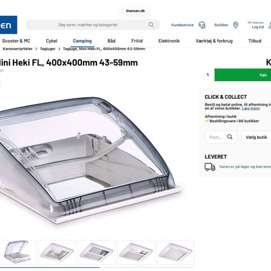Open the Kundeservice headset icon
Viewport: 271px width, 271px height.
click(202, 25)
